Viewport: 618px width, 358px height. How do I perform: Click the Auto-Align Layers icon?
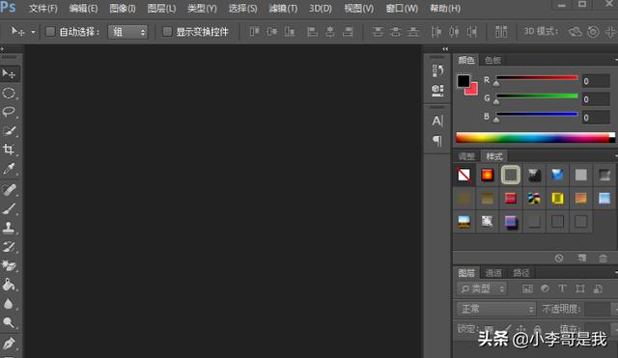click(x=501, y=32)
